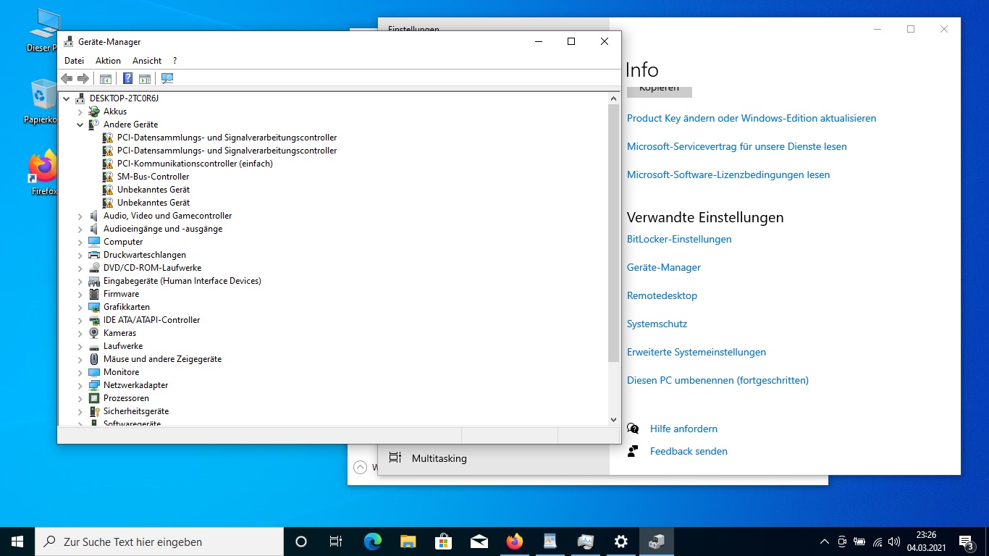Click the Prozessoren chip category icon
The height and width of the screenshot is (556, 989).
94,398
